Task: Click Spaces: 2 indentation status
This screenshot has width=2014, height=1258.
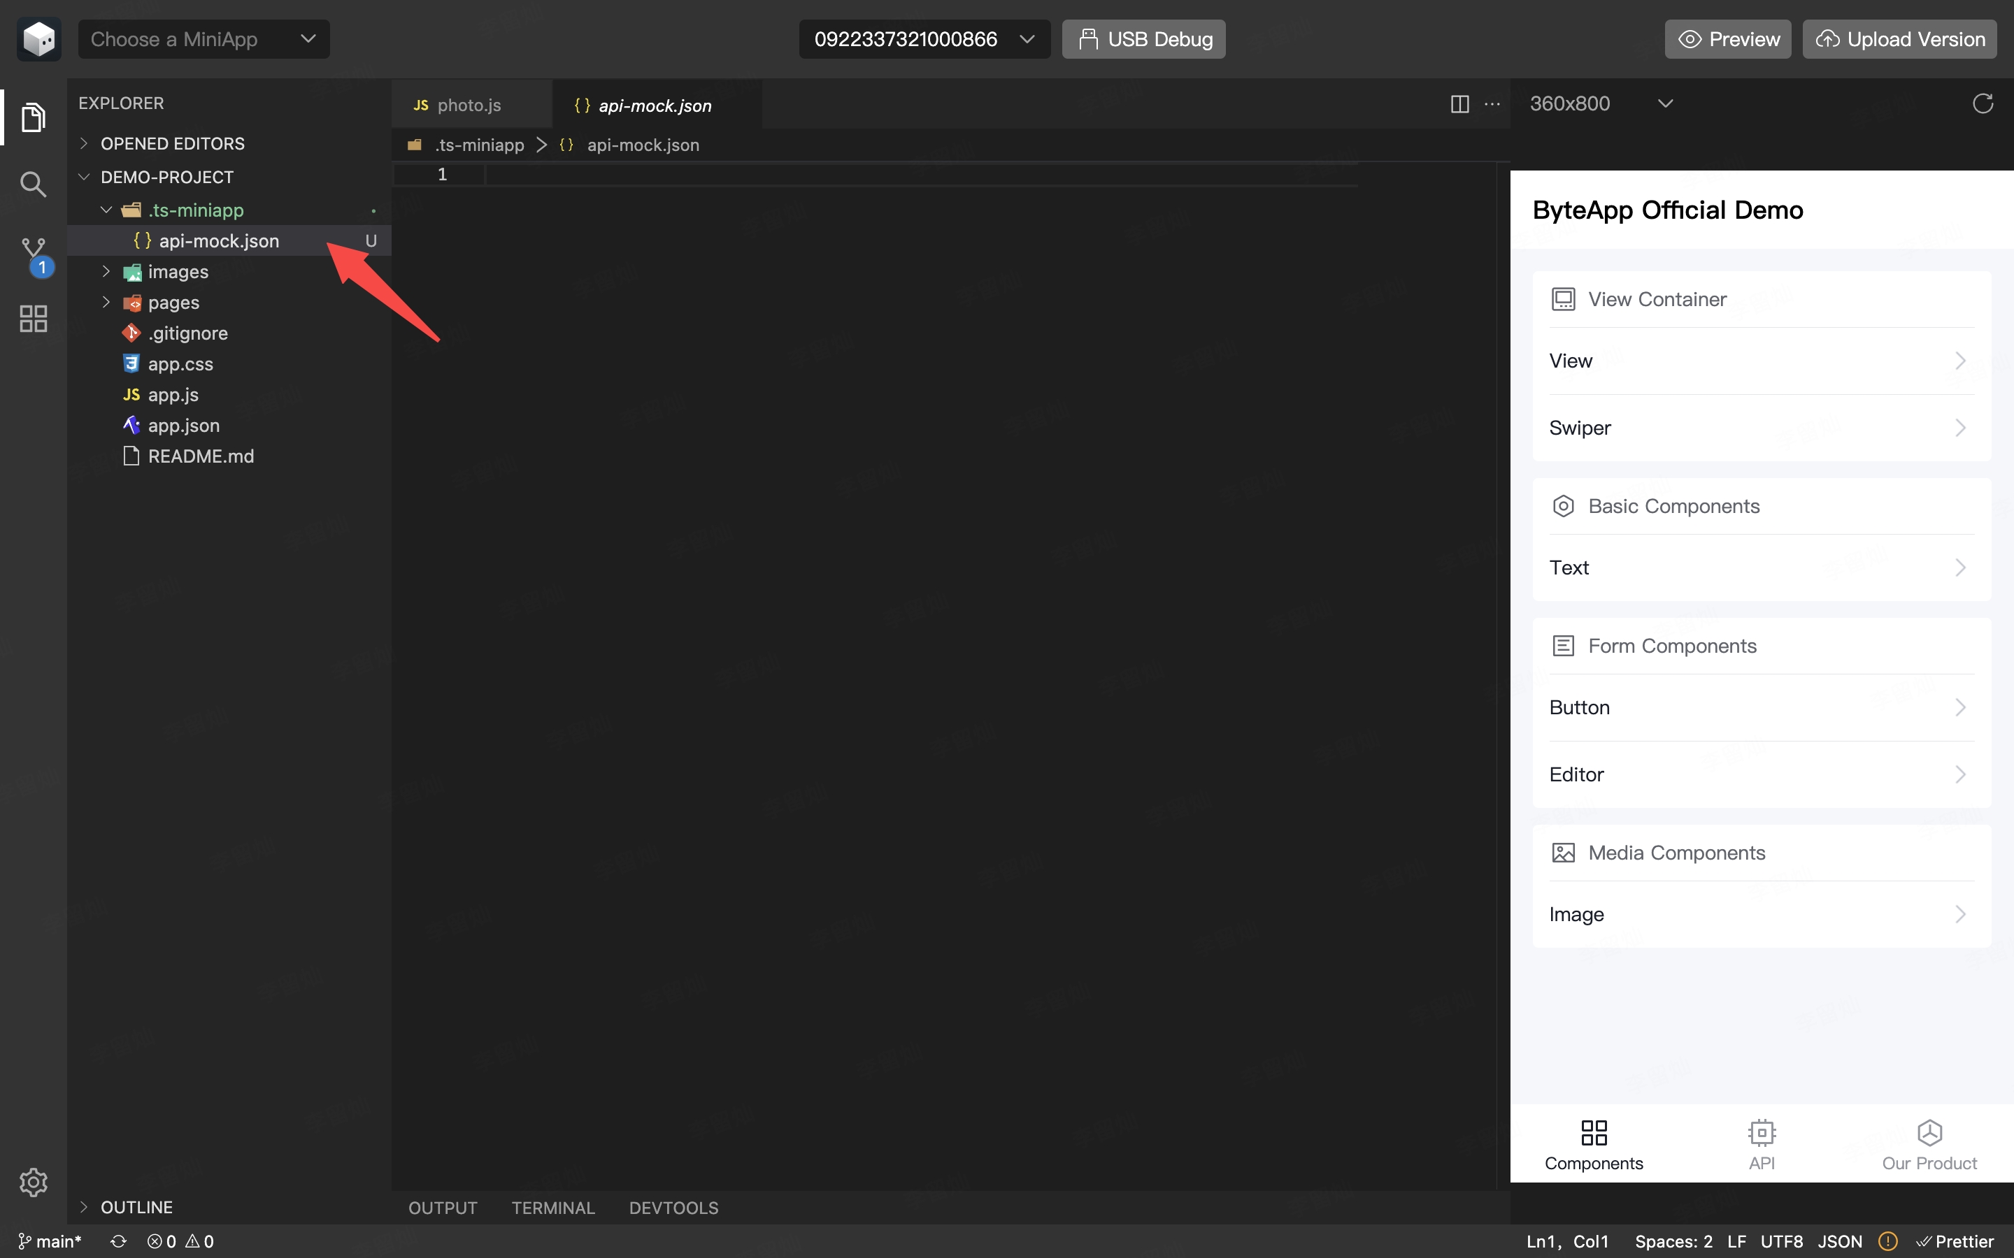Action: (x=1673, y=1241)
